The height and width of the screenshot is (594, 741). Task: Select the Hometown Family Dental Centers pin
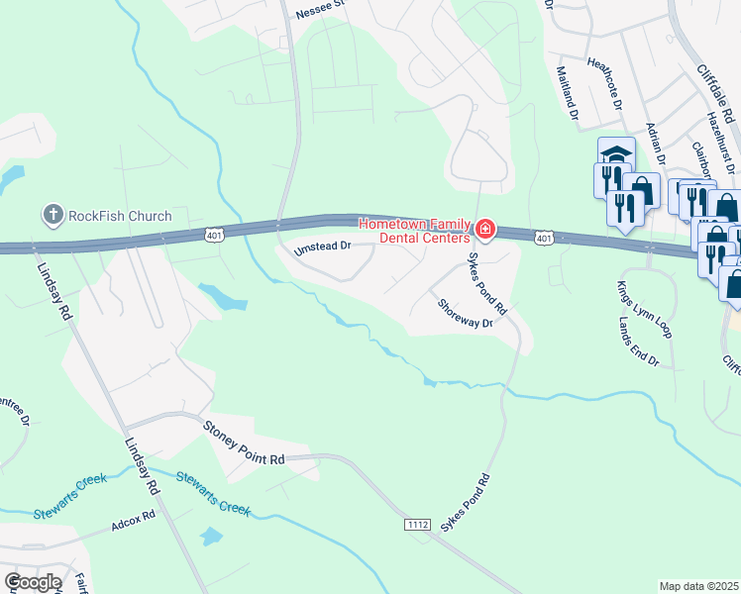point(484,230)
